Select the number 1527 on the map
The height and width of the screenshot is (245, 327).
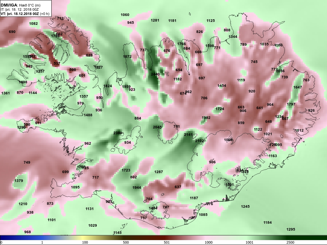tap(98, 67)
